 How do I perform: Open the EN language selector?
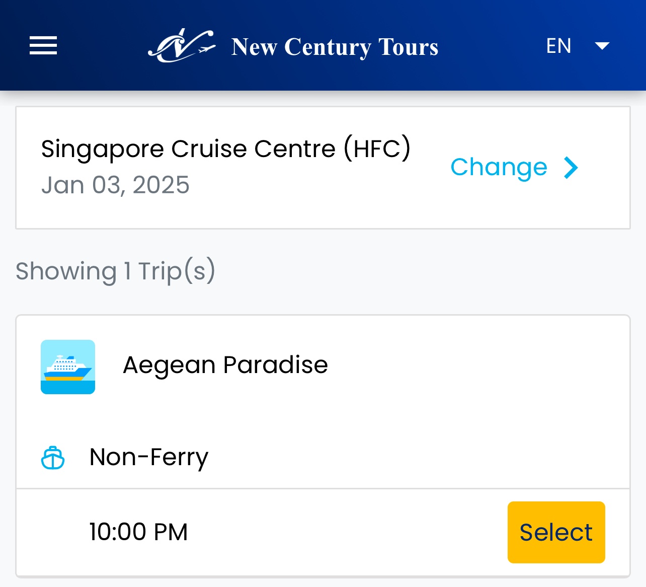(x=558, y=46)
